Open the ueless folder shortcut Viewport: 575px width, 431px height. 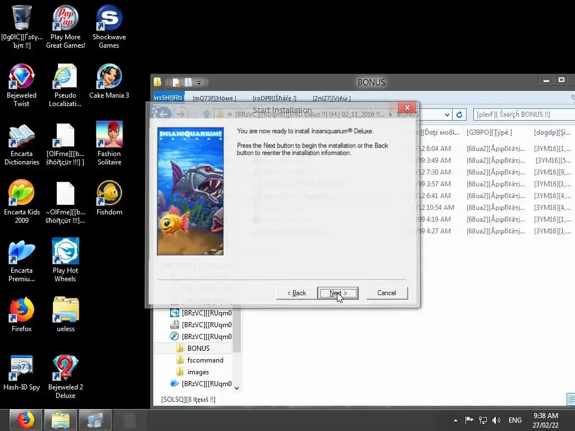[65, 314]
